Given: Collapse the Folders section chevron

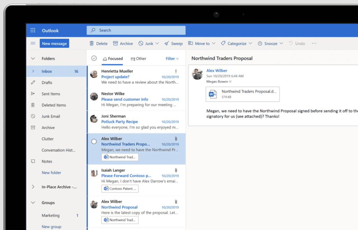Looking at the screenshot, I should 33,59.
